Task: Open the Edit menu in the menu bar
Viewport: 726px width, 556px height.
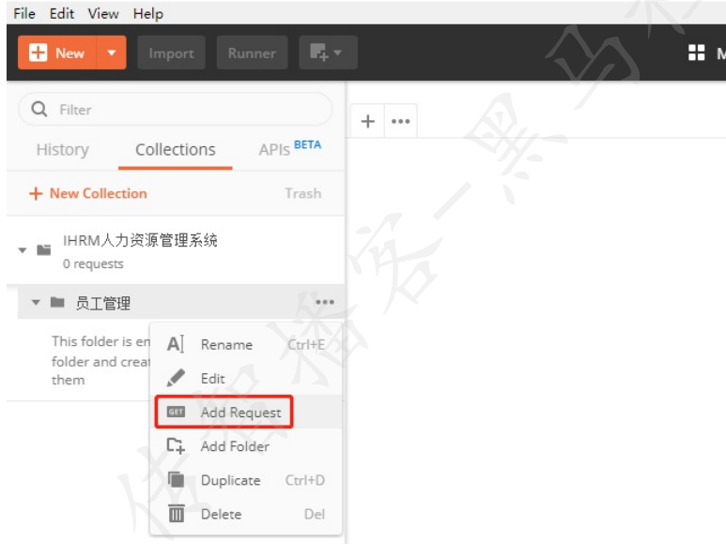Action: tap(62, 13)
